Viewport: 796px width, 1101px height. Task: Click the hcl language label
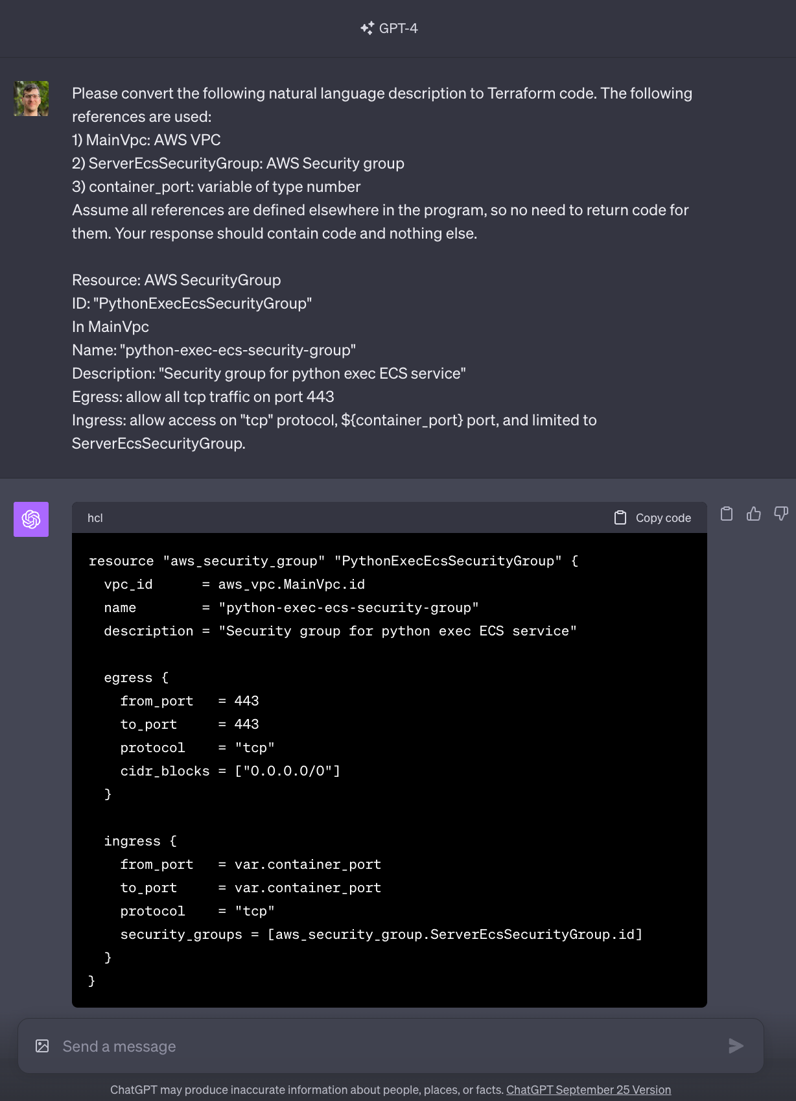95,518
